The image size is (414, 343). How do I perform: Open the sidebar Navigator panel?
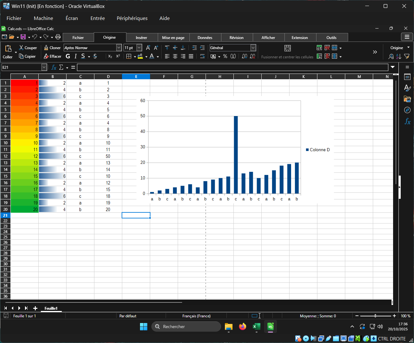point(407,110)
